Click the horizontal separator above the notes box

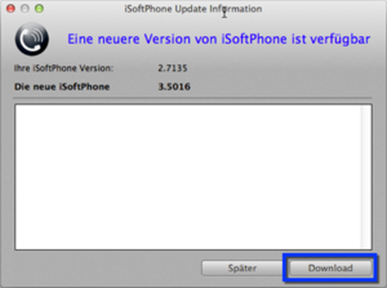193,98
